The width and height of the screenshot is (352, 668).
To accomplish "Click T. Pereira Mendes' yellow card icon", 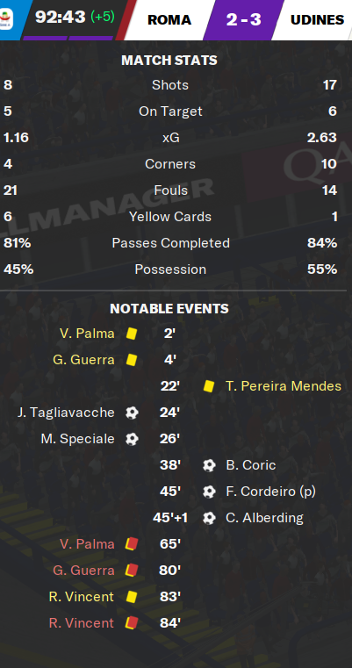I will 208,386.
